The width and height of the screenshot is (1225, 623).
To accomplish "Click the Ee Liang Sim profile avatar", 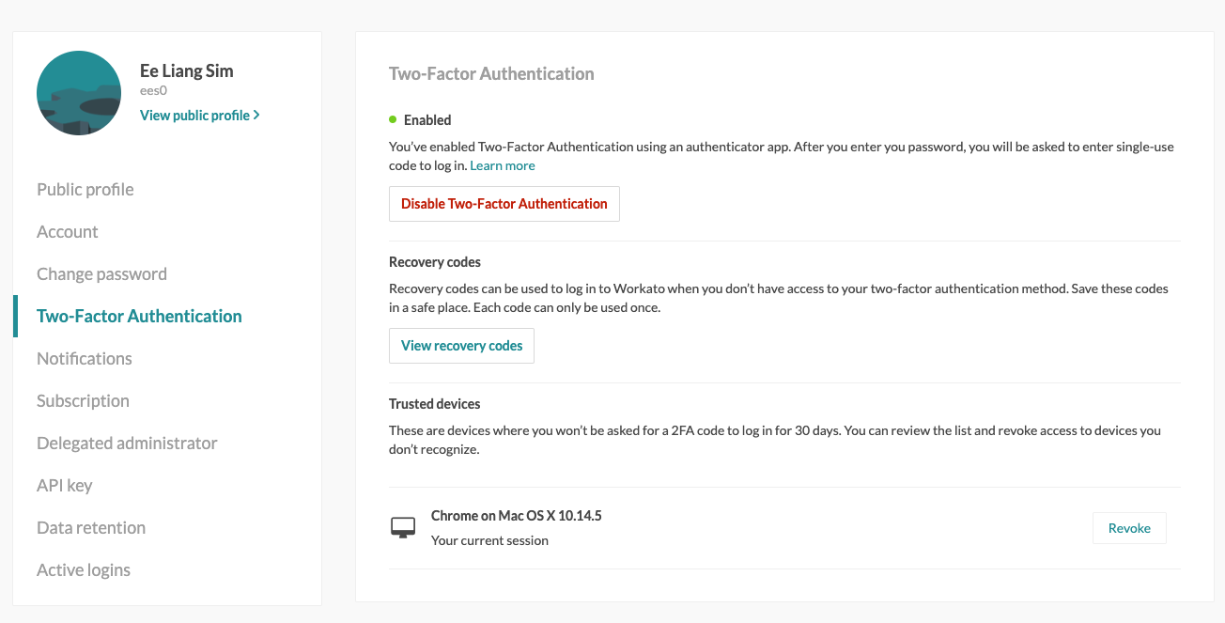I will coord(78,92).
